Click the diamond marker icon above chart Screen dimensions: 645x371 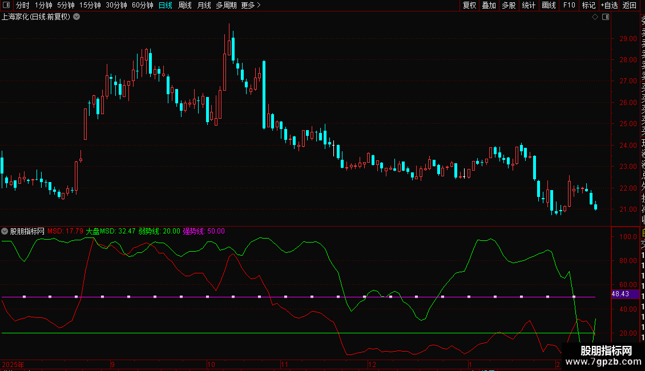click(595, 17)
